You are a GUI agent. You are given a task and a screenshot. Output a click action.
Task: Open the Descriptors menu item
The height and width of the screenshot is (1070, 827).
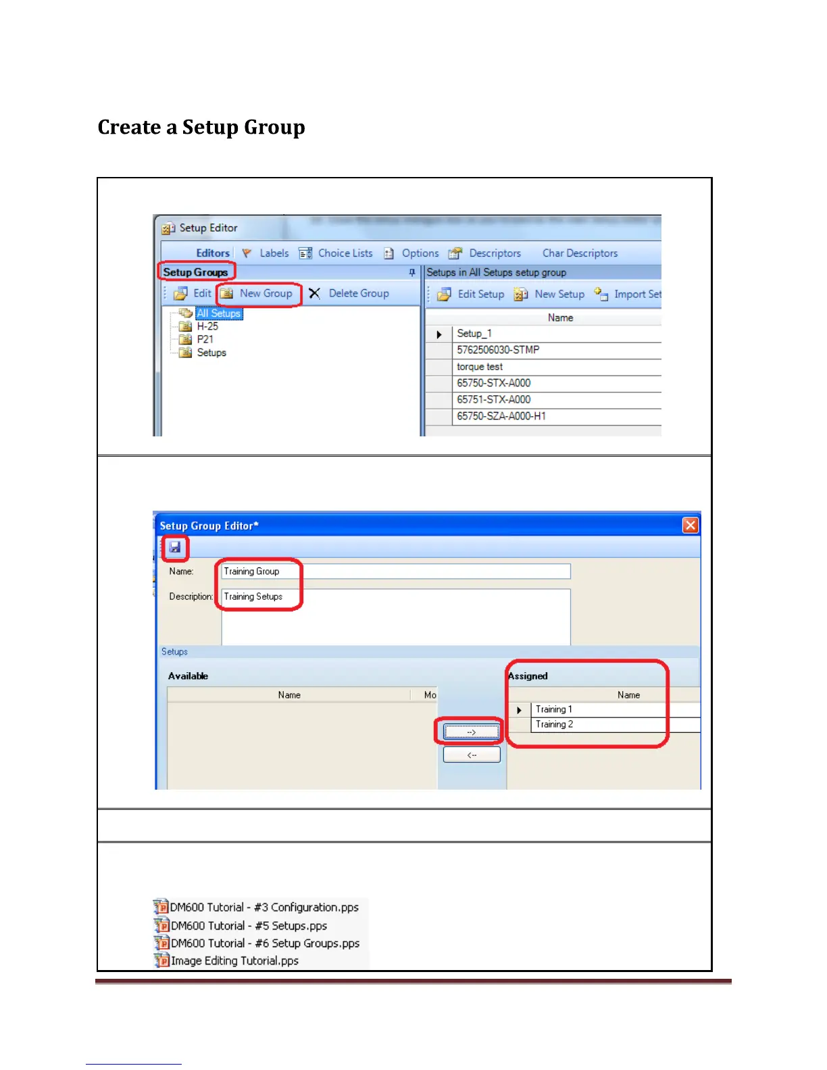coord(495,253)
